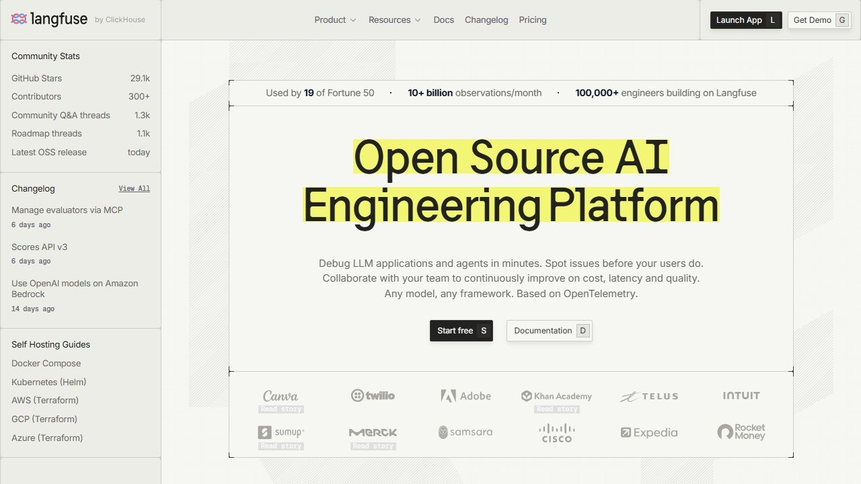861x484 pixels.
Task: Click the Cisco logo
Action: [x=557, y=433]
